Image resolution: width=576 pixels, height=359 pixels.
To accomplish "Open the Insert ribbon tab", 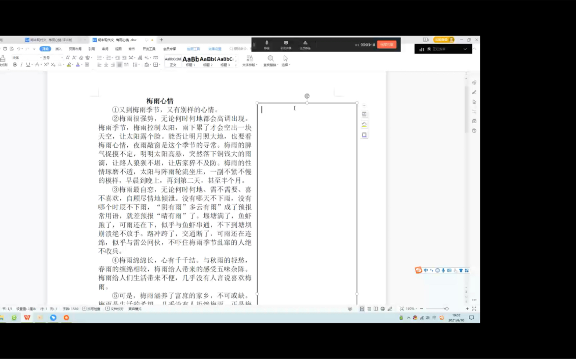I will [x=59, y=49].
